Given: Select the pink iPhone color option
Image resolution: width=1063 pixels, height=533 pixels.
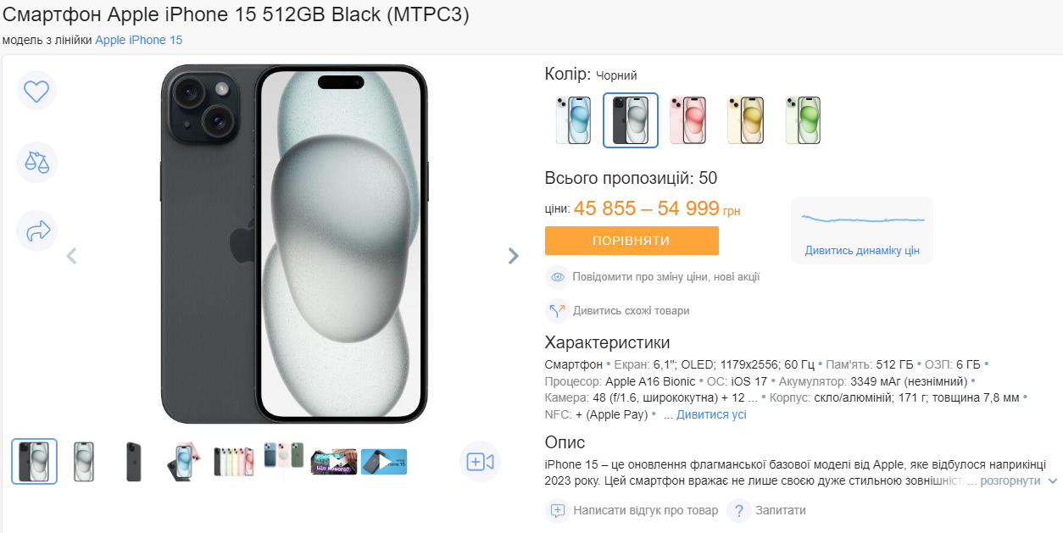Looking at the screenshot, I should [687, 119].
